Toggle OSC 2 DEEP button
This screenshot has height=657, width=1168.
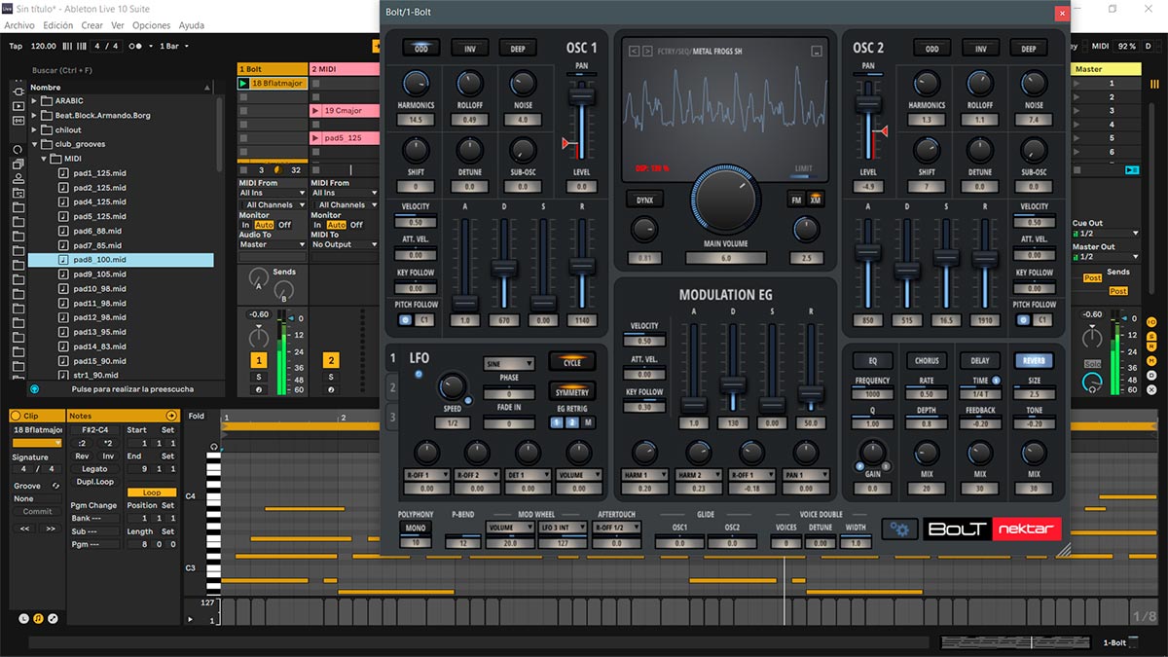click(1028, 48)
